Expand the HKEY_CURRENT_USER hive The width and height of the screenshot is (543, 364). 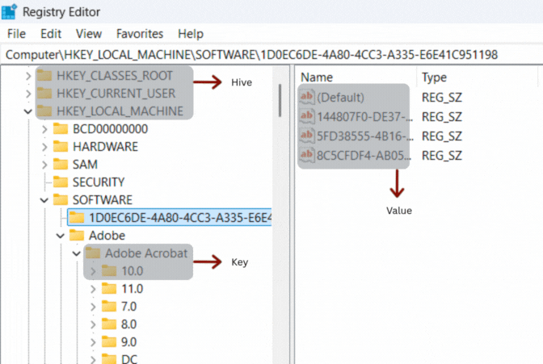(28, 94)
